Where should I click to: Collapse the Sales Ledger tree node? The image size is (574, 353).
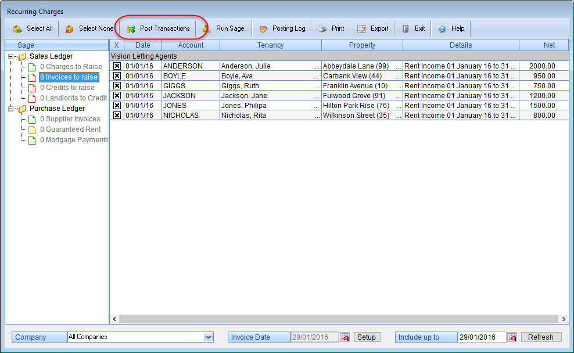coord(11,57)
